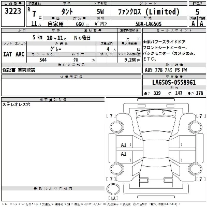Click the sales point 右側パワースライドドア
Image resolution: width=207 pixels, height=207 pixels.
point(164,42)
